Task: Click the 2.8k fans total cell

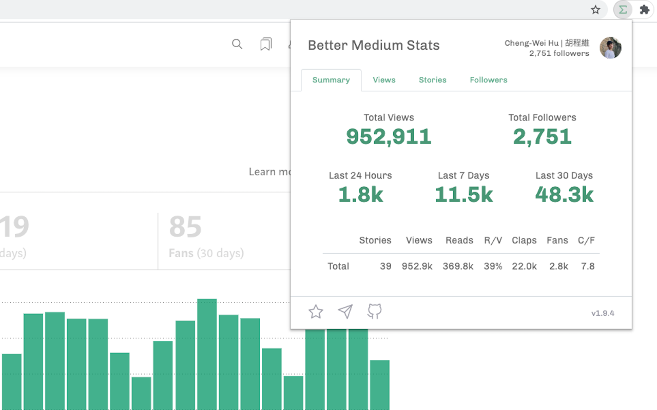Action: click(558, 266)
